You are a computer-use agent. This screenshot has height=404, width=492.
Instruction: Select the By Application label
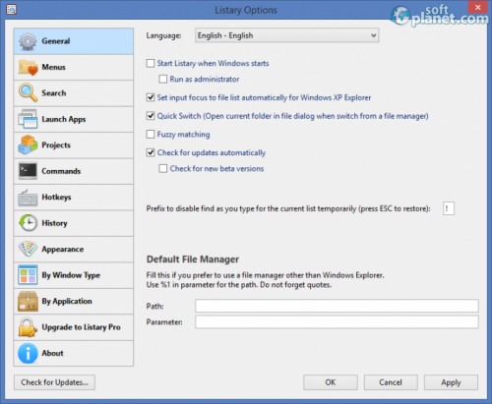click(x=67, y=301)
